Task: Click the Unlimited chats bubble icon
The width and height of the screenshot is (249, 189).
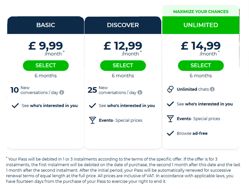Action: coord(170,89)
